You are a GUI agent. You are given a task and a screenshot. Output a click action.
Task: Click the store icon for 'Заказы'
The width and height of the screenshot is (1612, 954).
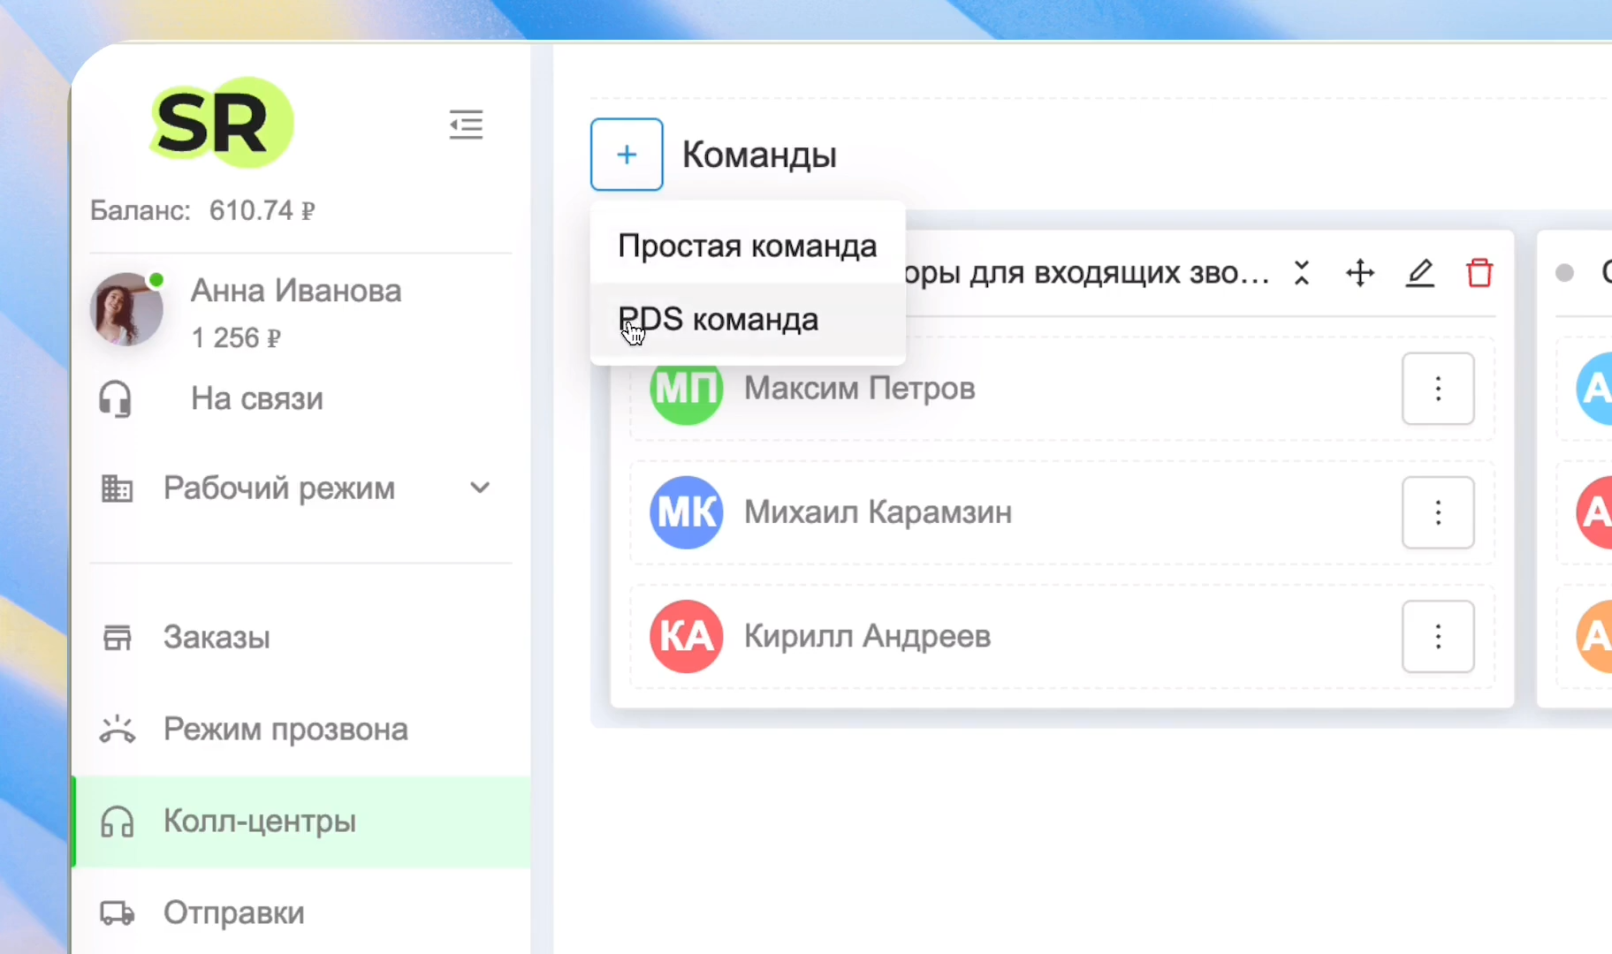(x=117, y=637)
